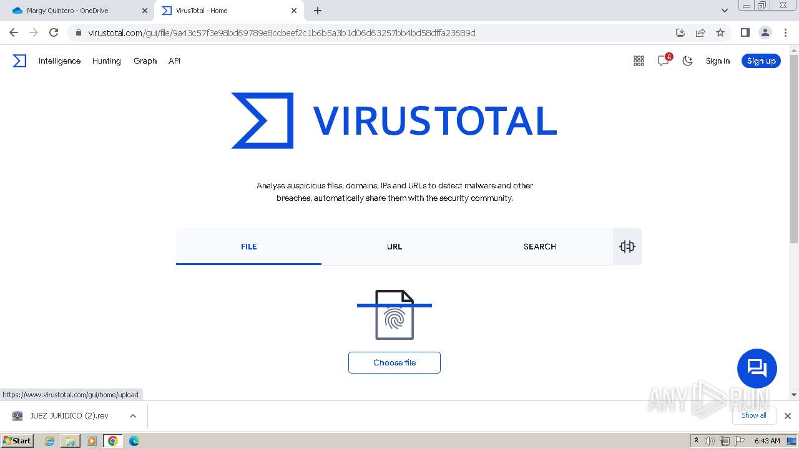Open the Hunting menu item
This screenshot has width=799, height=449.
pyautogui.click(x=106, y=60)
